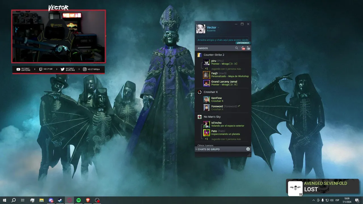Click Pato's avatar
This screenshot has height=204, width=363.
point(206,133)
